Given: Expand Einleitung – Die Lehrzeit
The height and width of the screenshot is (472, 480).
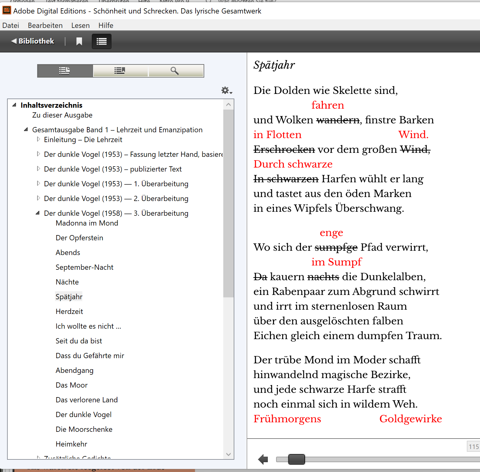Looking at the screenshot, I should [x=38, y=139].
